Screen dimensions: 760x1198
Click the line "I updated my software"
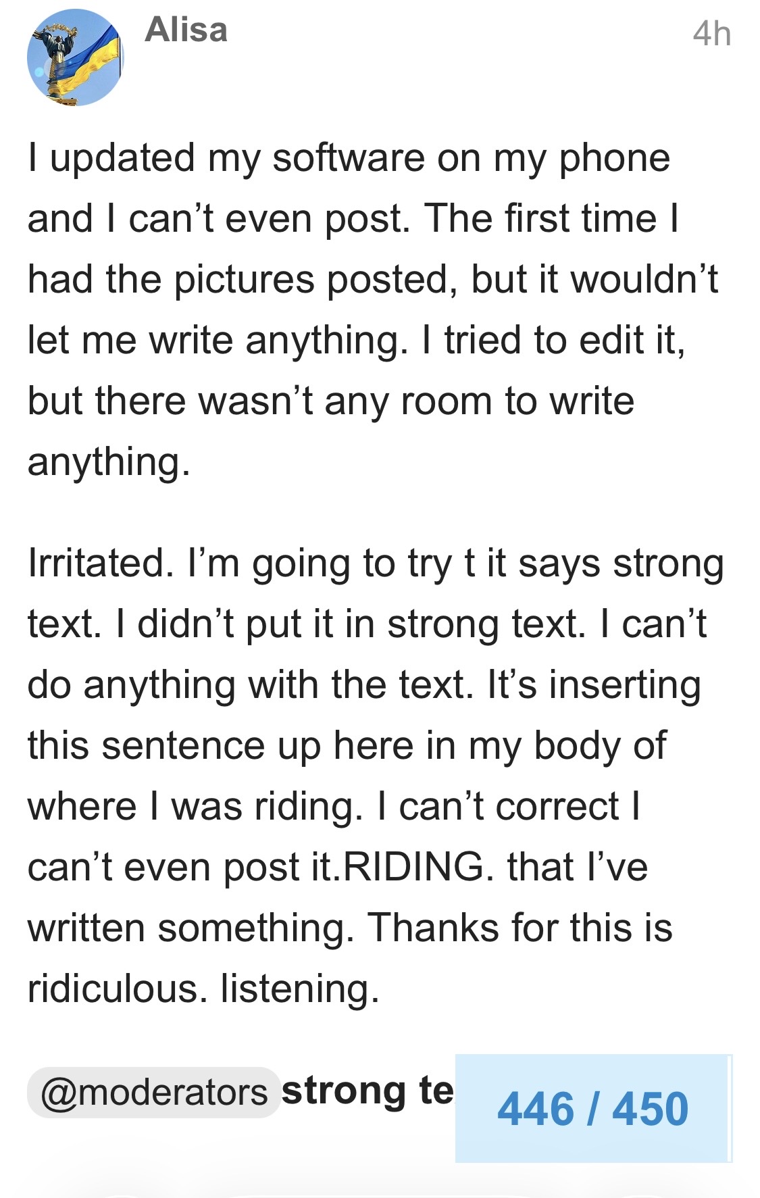coord(349,158)
